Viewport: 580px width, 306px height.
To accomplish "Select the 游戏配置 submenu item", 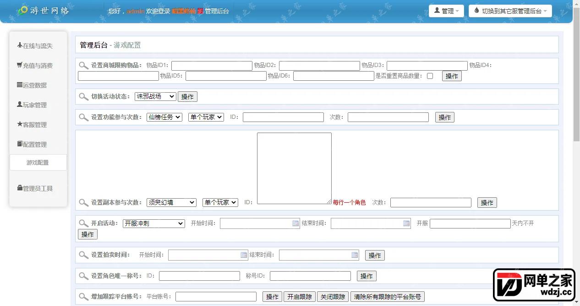I will (38, 162).
